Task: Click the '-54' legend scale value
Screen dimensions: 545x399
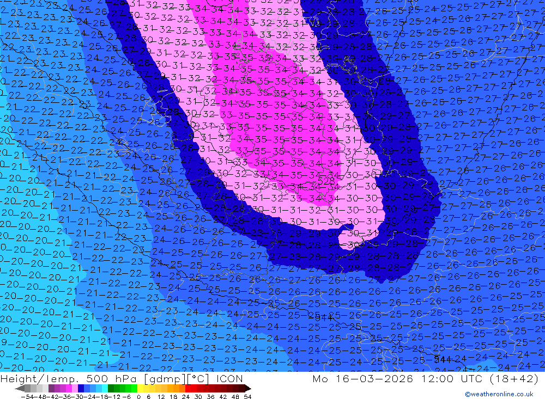Action: pos(27,397)
